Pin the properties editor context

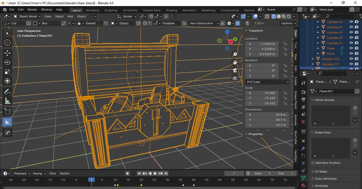tap(357, 82)
